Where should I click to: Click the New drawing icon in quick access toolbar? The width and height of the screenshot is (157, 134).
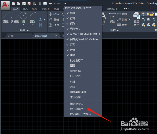tap(14, 3)
